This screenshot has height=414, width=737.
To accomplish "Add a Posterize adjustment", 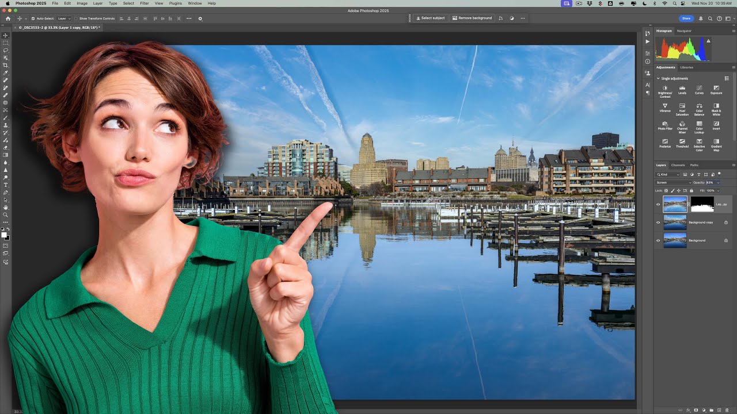I will tap(665, 143).
